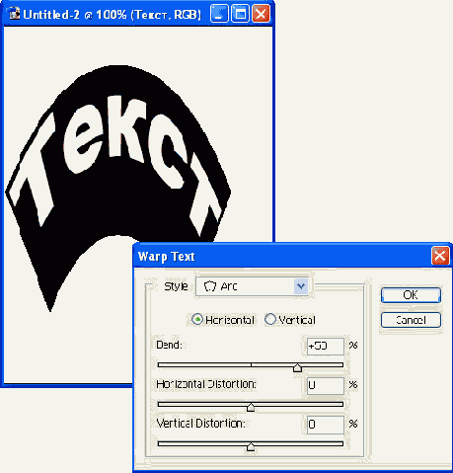453x473 pixels.
Task: Click the Horizontal Distortion value field
Action: (x=326, y=385)
